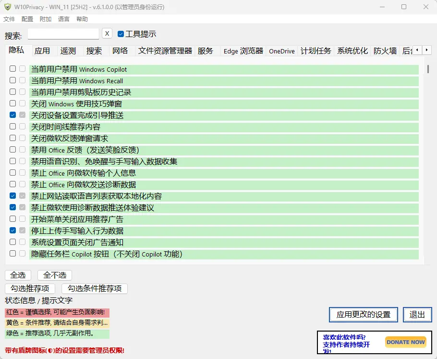Open the 文件 menu
The width and height of the screenshot is (437, 359).
tap(9, 19)
